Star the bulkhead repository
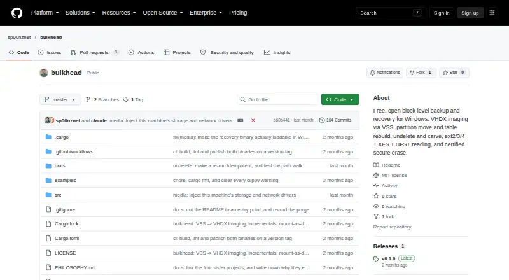Viewport: 509px width, 280px height. 454,73
